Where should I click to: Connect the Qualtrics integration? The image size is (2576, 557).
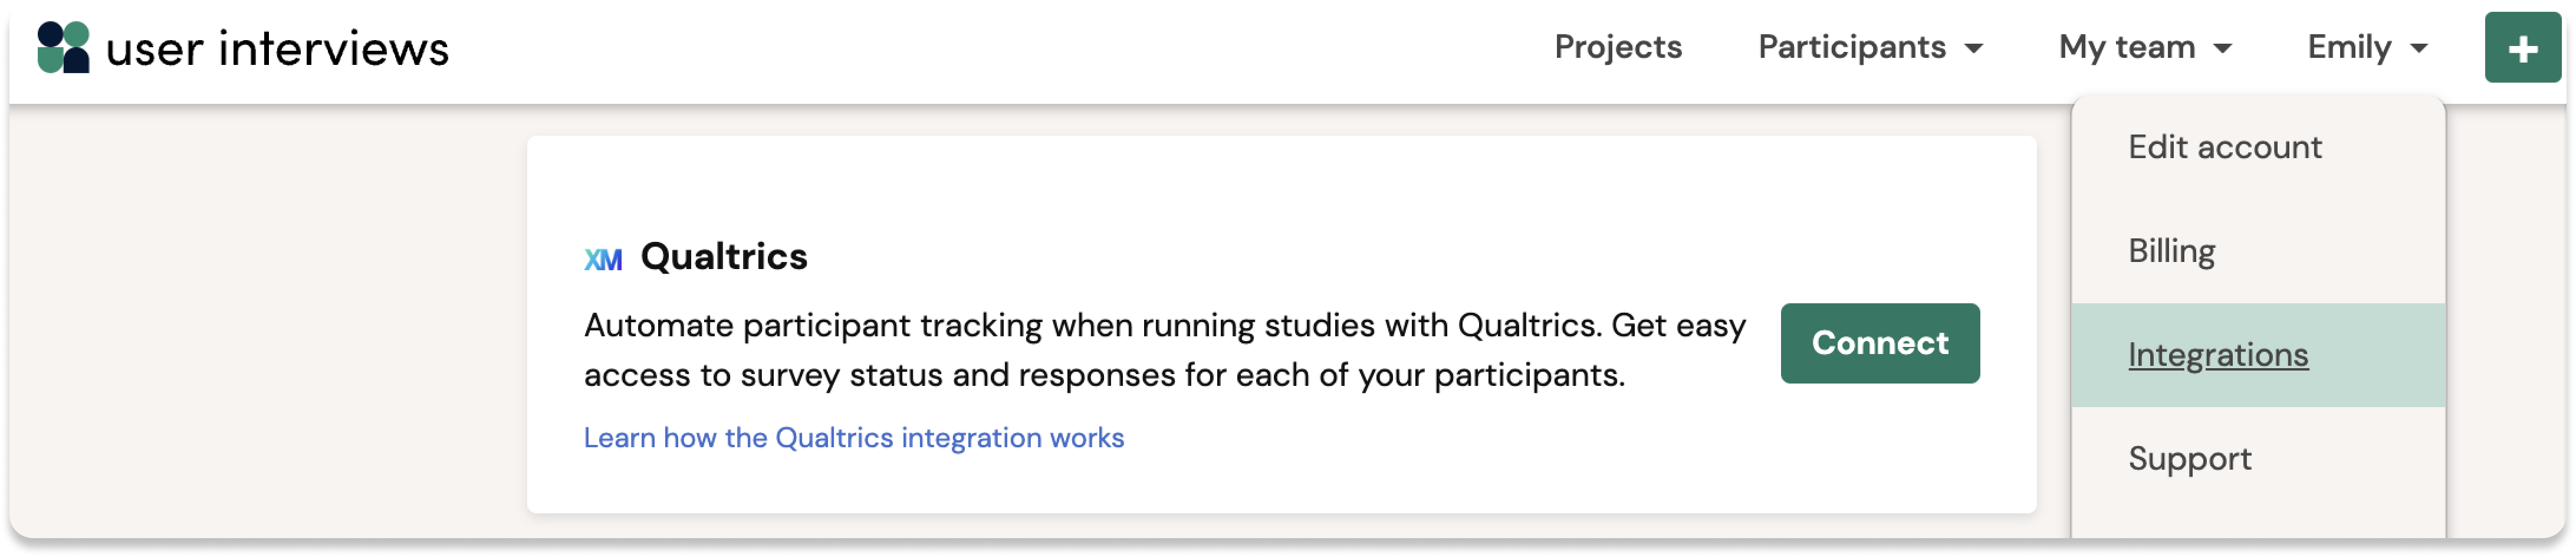1880,343
